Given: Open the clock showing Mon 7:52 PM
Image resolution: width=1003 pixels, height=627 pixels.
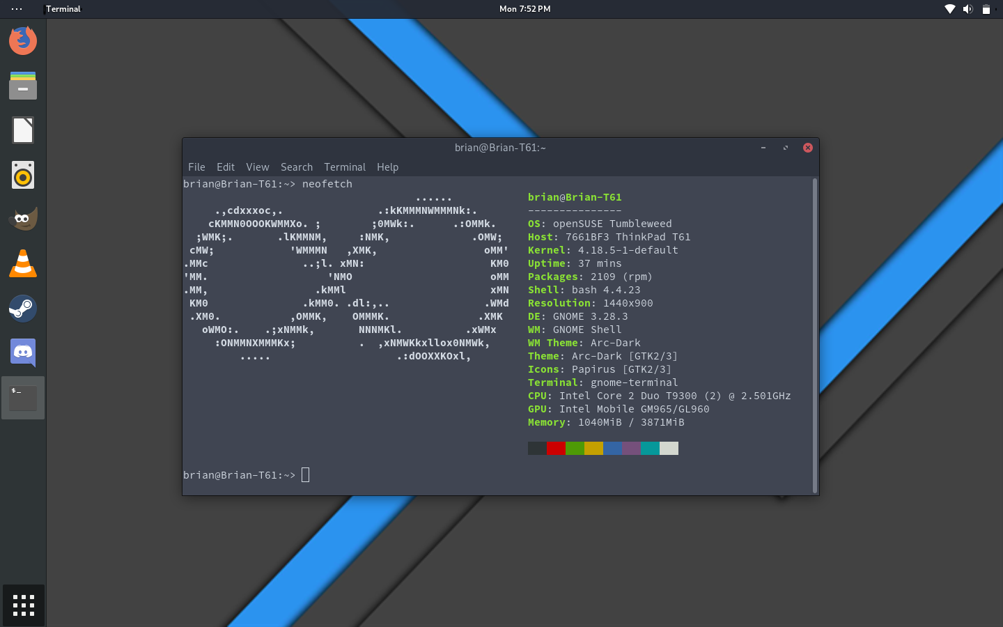Looking at the screenshot, I should [x=524, y=9].
